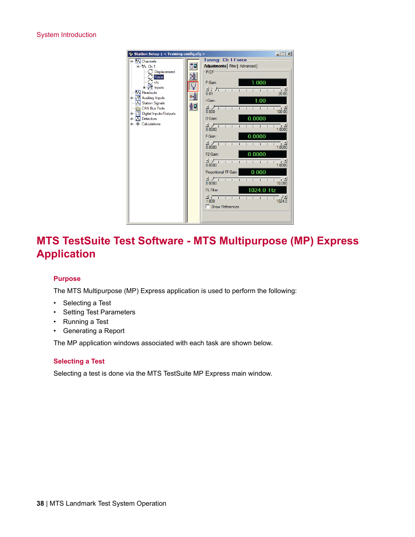The height and width of the screenshot is (537, 415).
Task: Click the I Gain value field showing 1.00
Action: (262, 100)
